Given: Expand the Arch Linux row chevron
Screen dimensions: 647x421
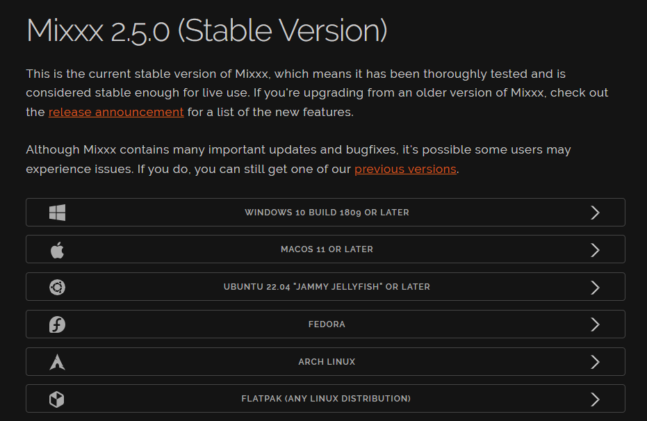Looking at the screenshot, I should pos(595,362).
